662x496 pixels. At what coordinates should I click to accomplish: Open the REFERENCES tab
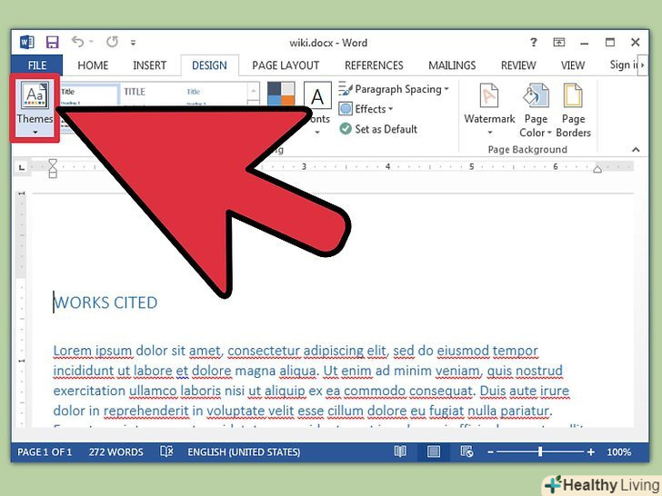374,65
